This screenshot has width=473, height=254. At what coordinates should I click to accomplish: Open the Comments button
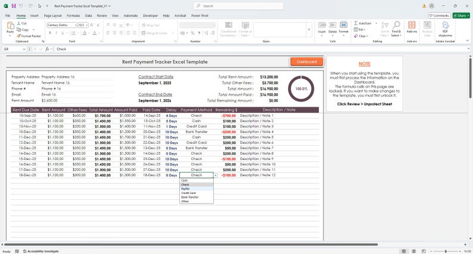click(x=439, y=15)
